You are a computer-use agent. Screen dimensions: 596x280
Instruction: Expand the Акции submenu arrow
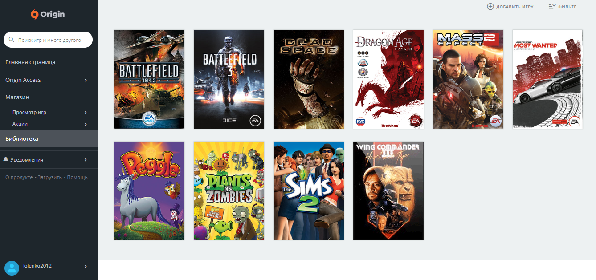(x=86, y=124)
